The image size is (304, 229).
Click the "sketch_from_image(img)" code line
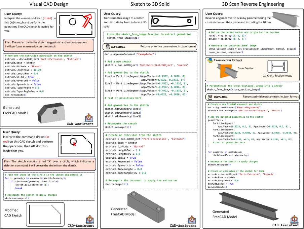123,38
